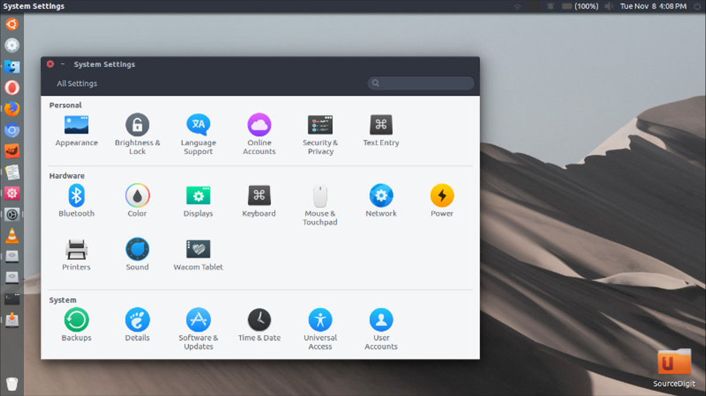This screenshot has height=396, width=706.
Task: Open Universal Access settings
Action: pos(320,329)
